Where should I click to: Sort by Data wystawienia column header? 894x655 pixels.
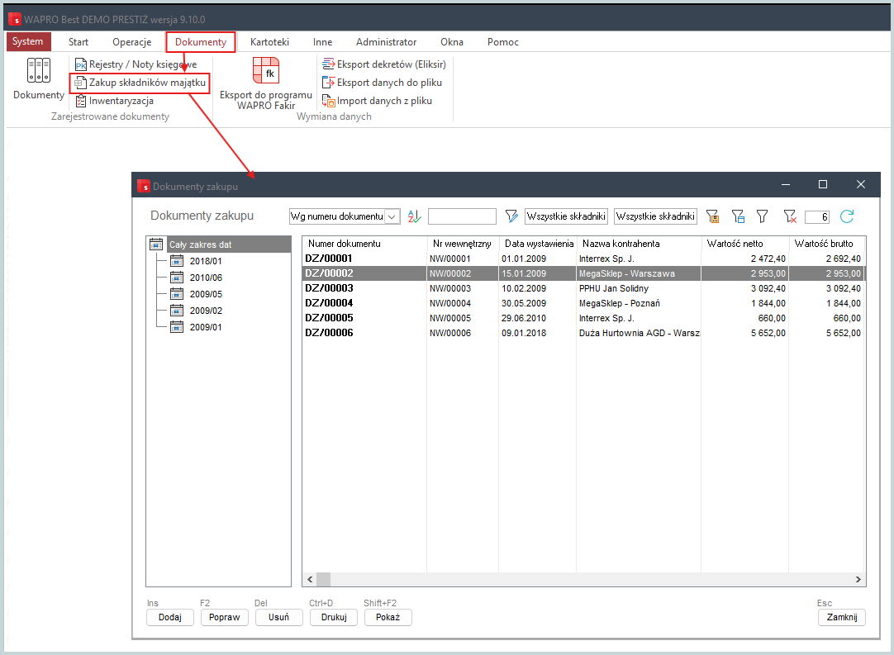tap(538, 244)
